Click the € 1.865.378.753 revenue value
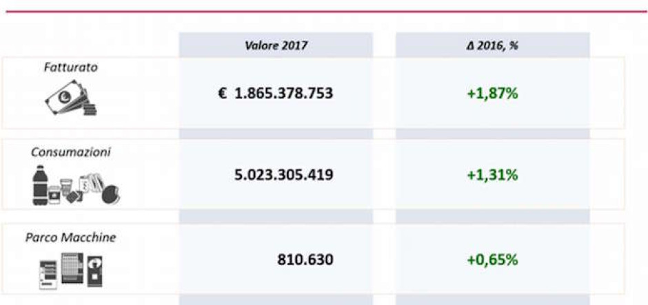The height and width of the screenshot is (305, 648). click(276, 93)
